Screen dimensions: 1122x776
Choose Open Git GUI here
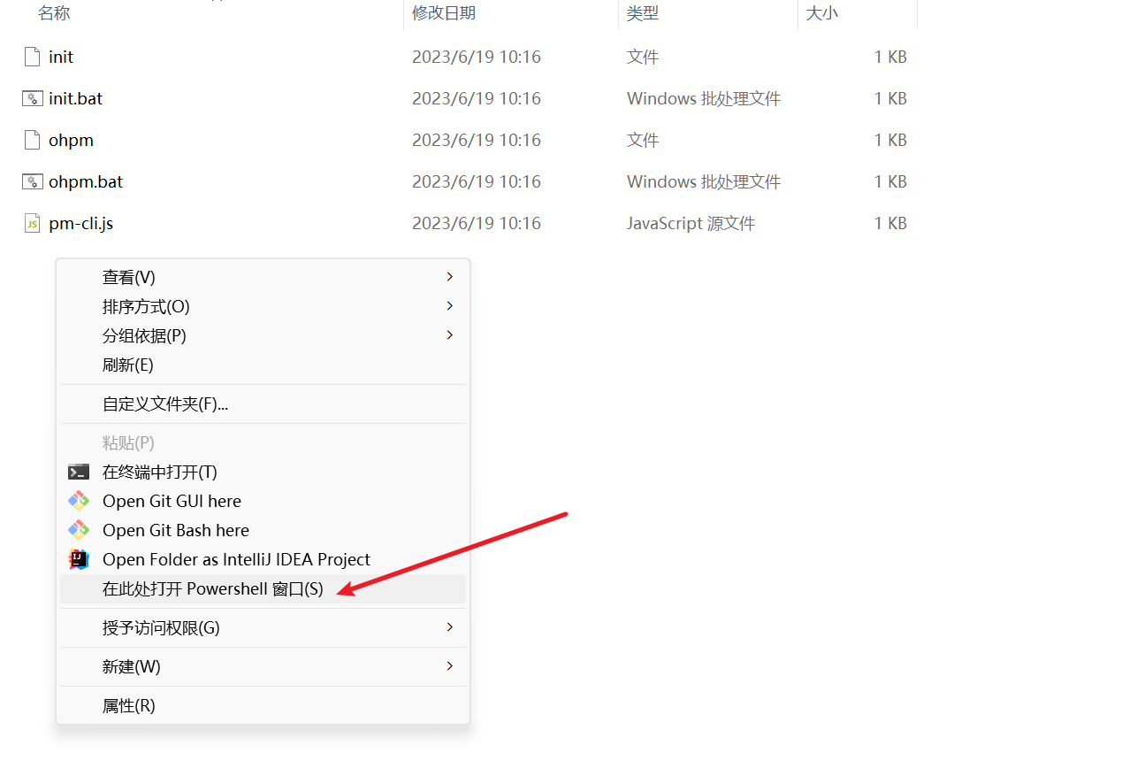[x=263, y=501]
